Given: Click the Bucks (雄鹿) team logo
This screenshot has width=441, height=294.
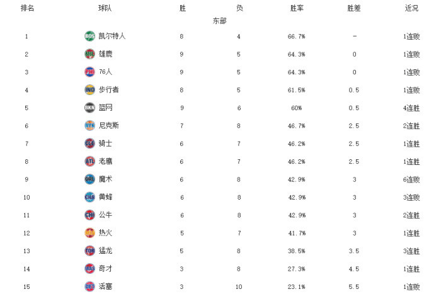Looking at the screenshot, I should 89,54.
